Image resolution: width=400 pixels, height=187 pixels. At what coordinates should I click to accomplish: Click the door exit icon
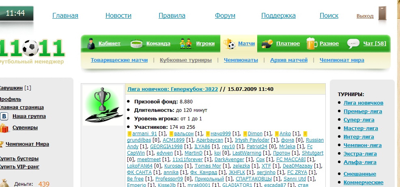click(382, 14)
